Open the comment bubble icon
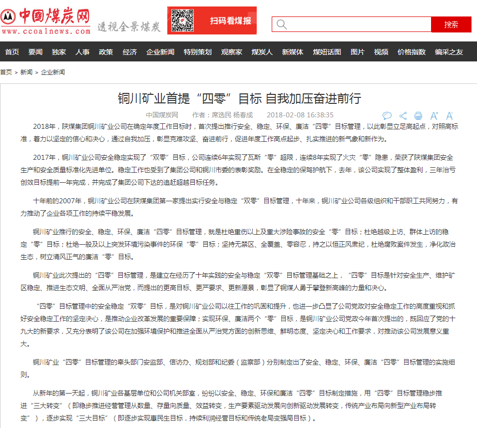Viewport: 477px width, 428px height. coord(387,115)
